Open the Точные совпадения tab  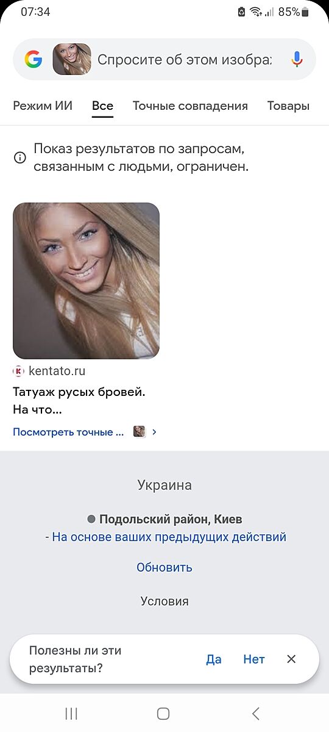[190, 106]
